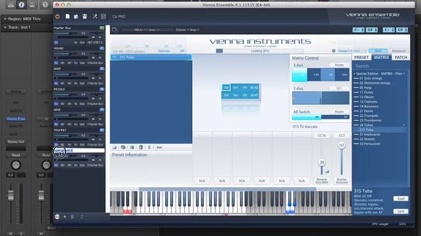Screen dimensions: 421x236
Task: Open the Channel dropdown in instrument header
Action: tap(187, 30)
